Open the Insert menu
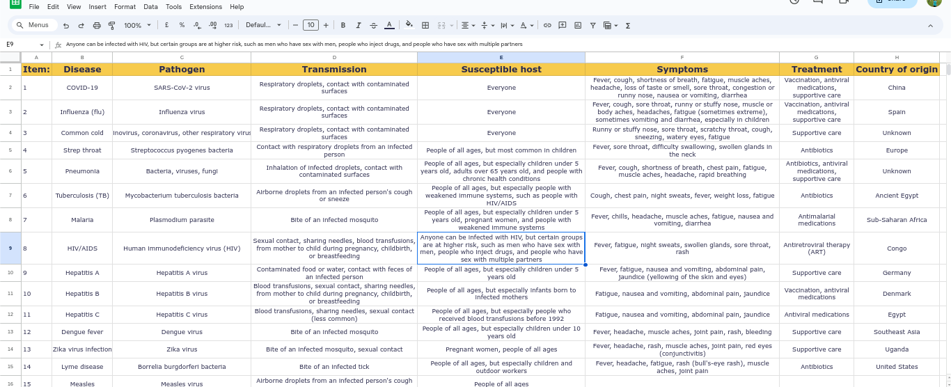 [97, 6]
